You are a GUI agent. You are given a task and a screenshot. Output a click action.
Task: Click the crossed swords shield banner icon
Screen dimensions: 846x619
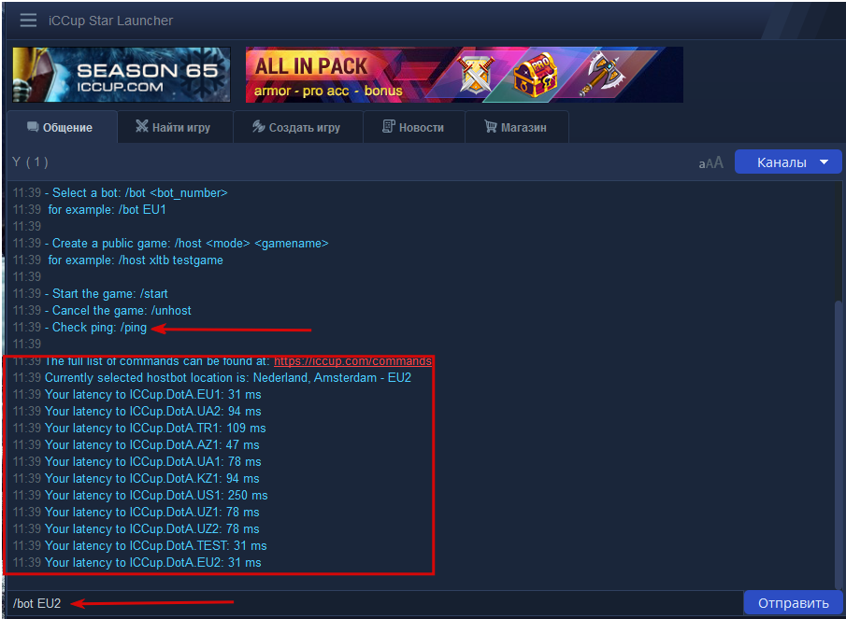click(x=475, y=75)
